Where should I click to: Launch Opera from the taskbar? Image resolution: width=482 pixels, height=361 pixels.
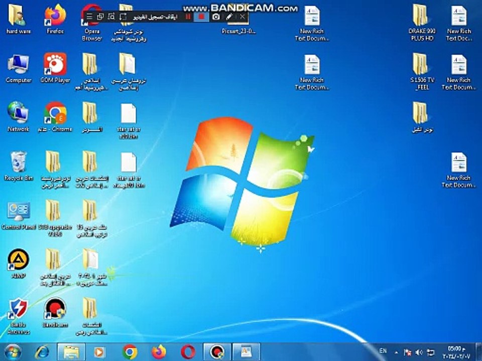(x=188, y=352)
